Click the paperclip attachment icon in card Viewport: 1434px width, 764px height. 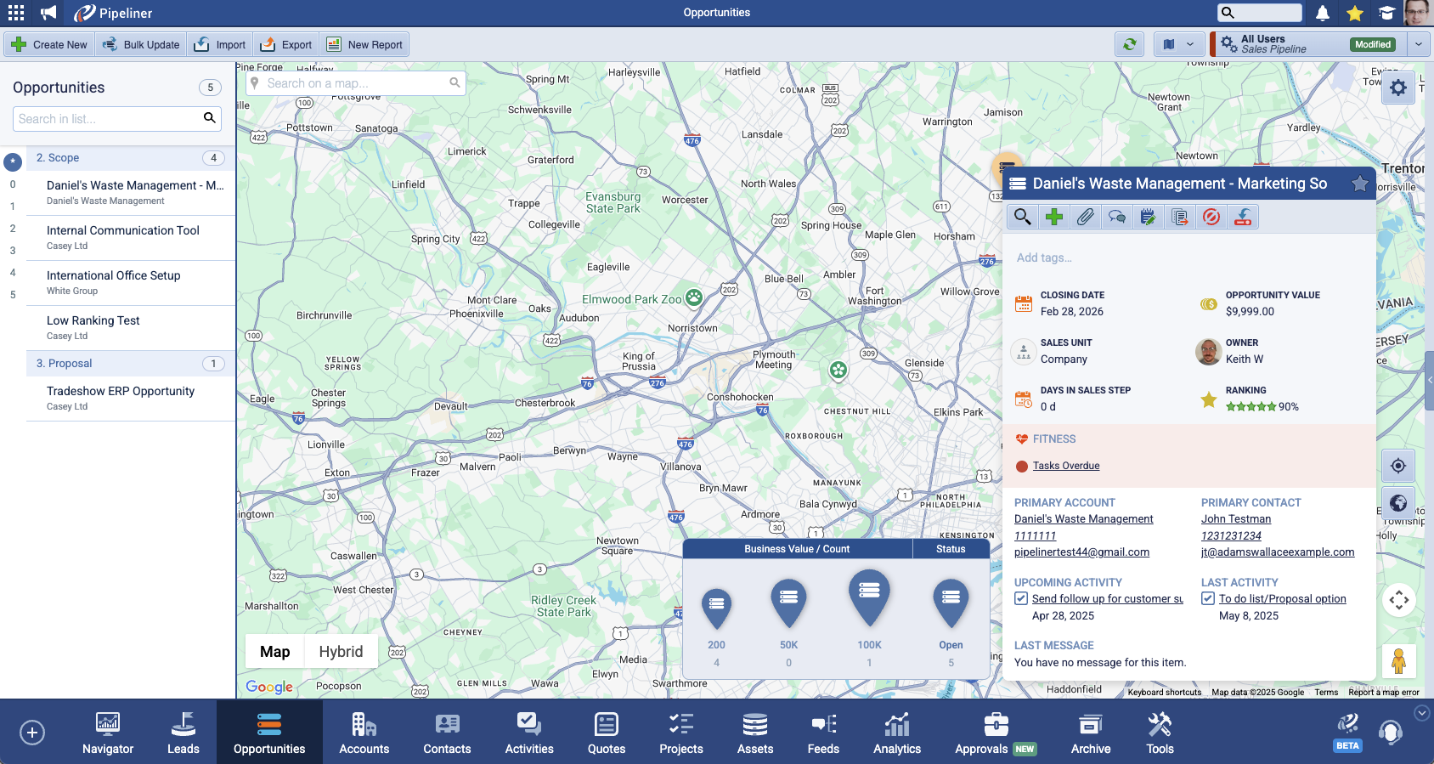click(x=1086, y=218)
